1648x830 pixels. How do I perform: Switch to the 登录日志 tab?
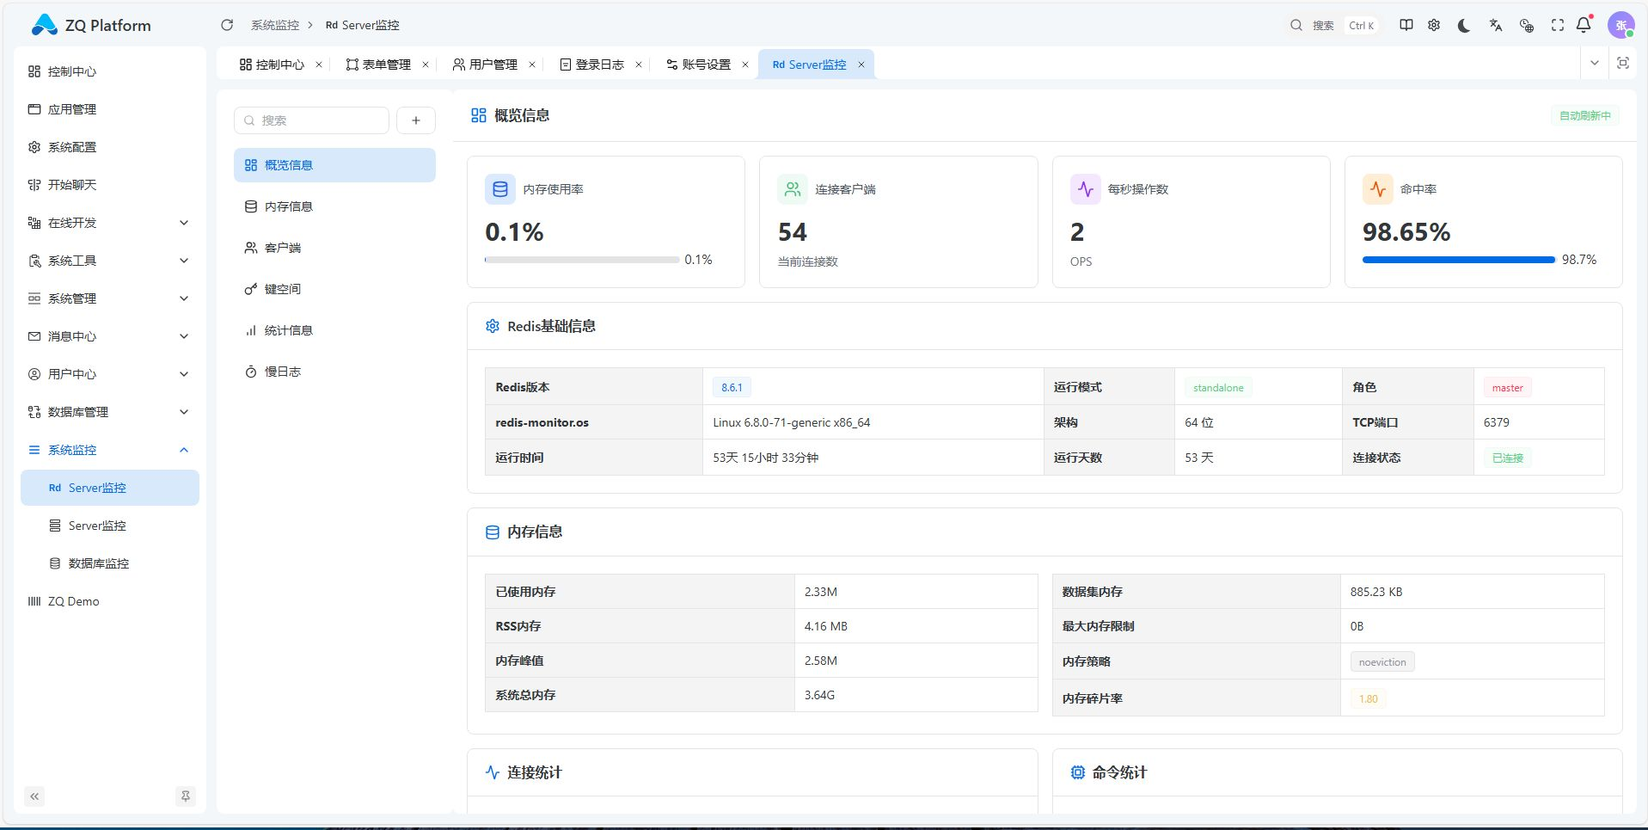point(591,65)
